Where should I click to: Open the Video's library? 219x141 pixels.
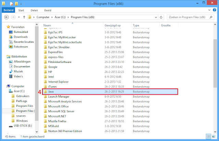pos(18,76)
